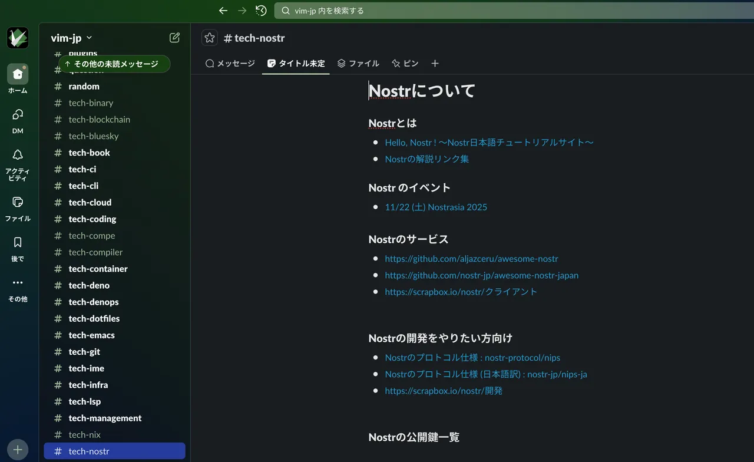Click the vim-jp workspace logo icon
This screenshot has height=462, width=754.
pyautogui.click(x=18, y=38)
